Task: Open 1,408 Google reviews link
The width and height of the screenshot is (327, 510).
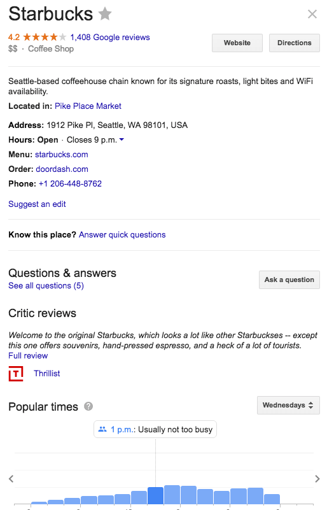Action: pos(110,37)
